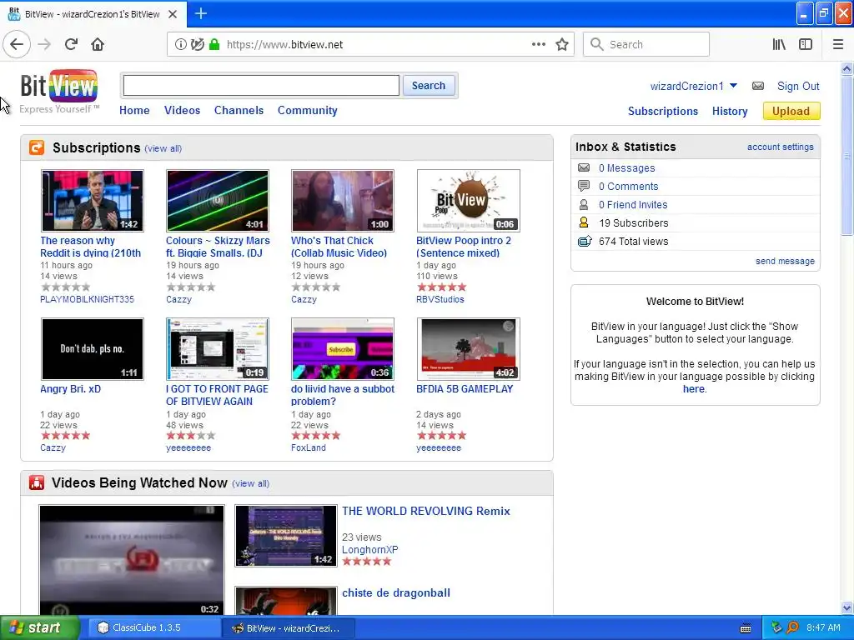This screenshot has height=640, width=854.
Task: Click the orange Subscriptions section icon
Action: coord(37,147)
